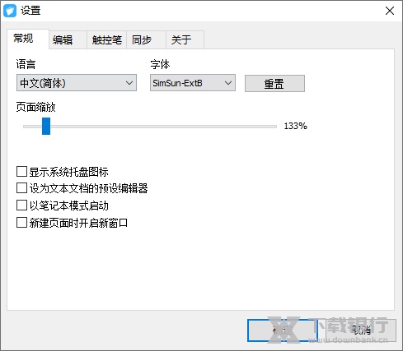Click the 133% zoom value label

coord(296,126)
